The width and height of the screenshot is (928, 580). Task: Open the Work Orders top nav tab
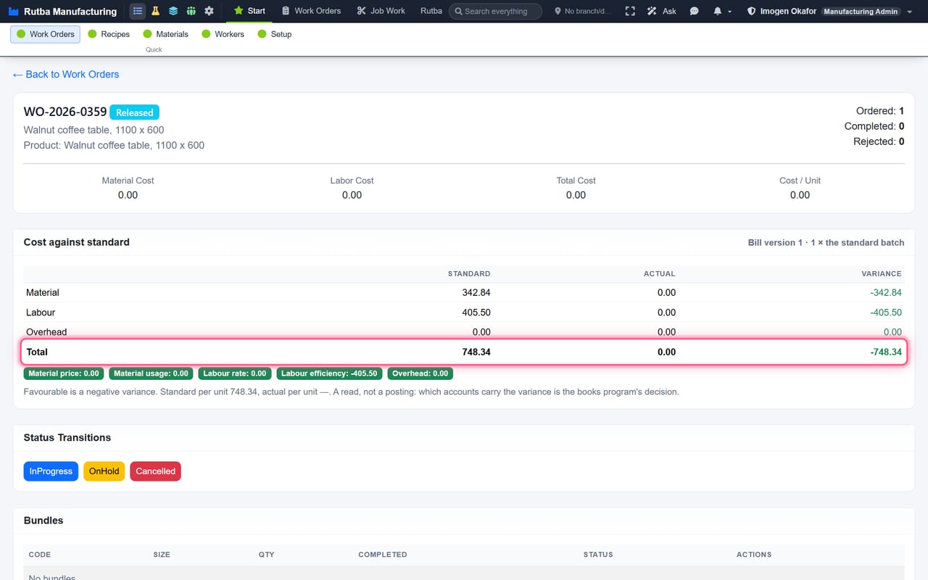(x=311, y=11)
